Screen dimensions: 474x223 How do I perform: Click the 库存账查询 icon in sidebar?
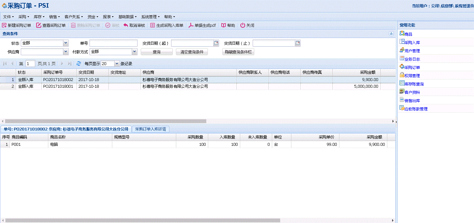coord(402,83)
